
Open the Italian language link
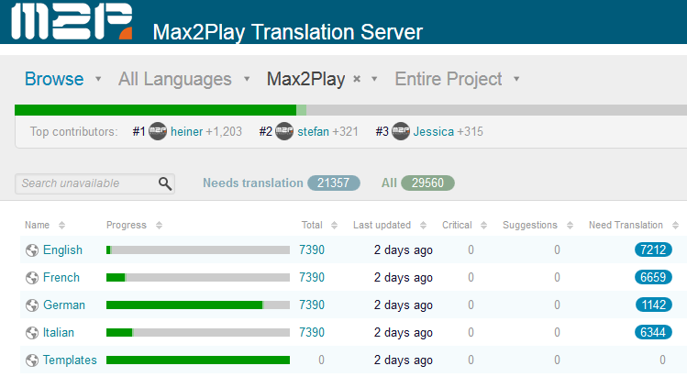click(x=59, y=333)
